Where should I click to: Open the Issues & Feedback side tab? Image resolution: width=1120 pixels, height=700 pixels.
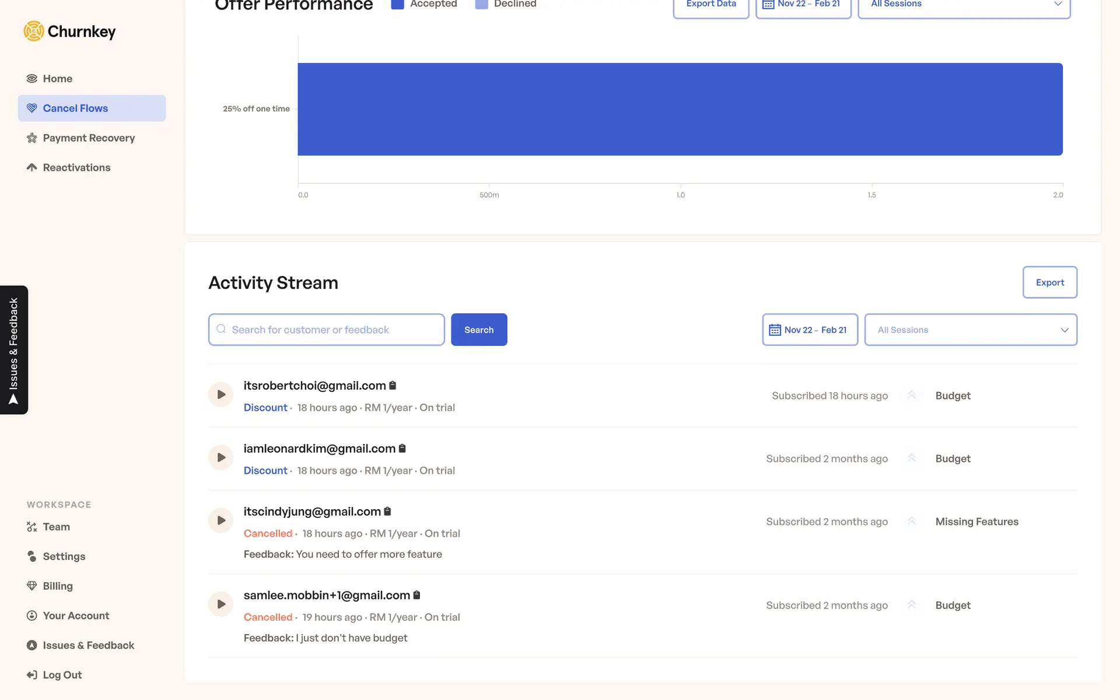[14, 350]
